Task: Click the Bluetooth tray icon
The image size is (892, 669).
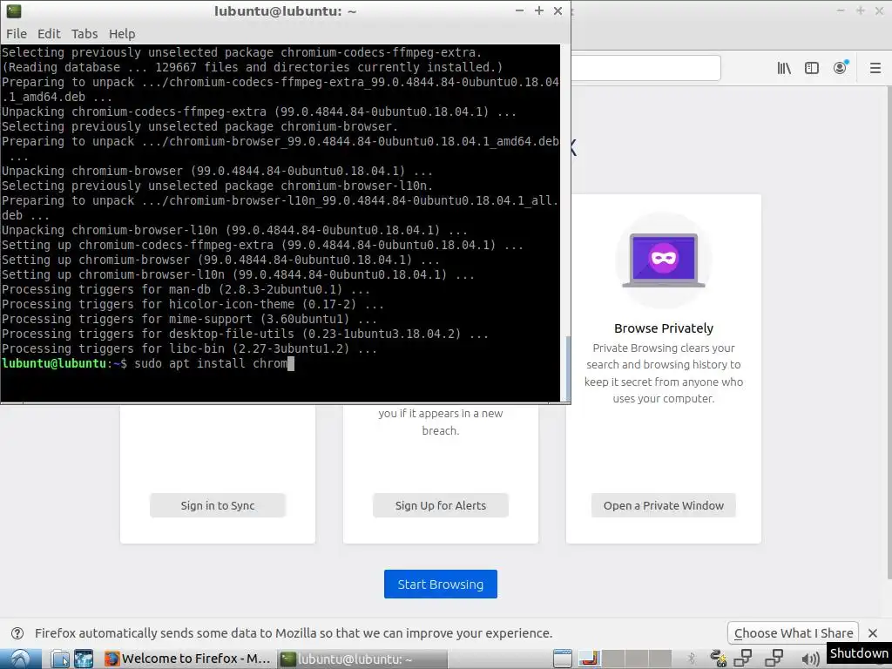Action: [x=692, y=659]
